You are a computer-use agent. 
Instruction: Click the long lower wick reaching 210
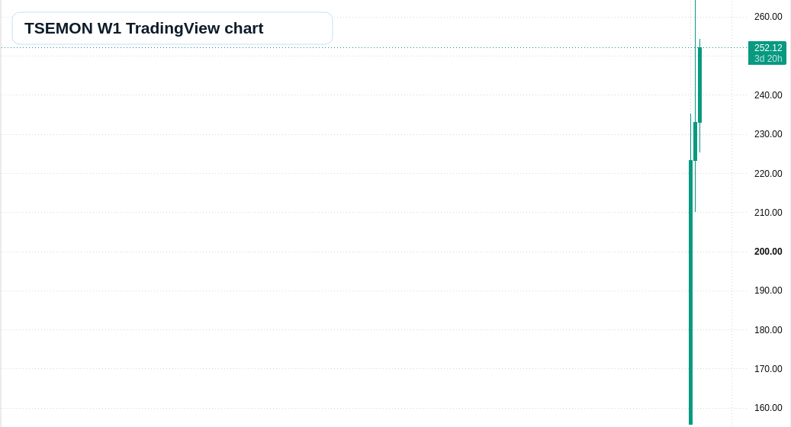click(x=695, y=187)
